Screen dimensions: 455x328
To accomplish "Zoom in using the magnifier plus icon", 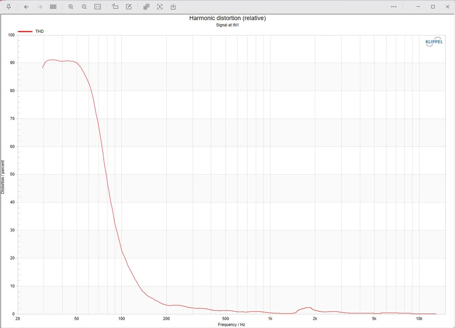I will click(71, 7).
